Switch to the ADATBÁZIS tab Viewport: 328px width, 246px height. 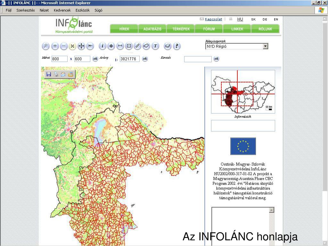pos(152,29)
